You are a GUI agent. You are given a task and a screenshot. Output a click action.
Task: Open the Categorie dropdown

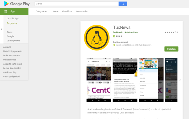tap(41, 11)
